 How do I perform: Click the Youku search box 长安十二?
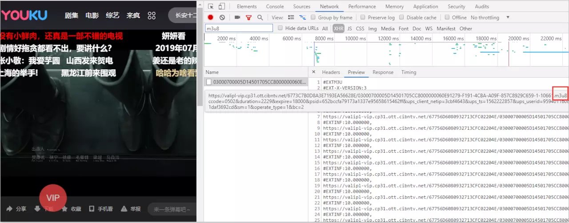pyautogui.click(x=182, y=16)
